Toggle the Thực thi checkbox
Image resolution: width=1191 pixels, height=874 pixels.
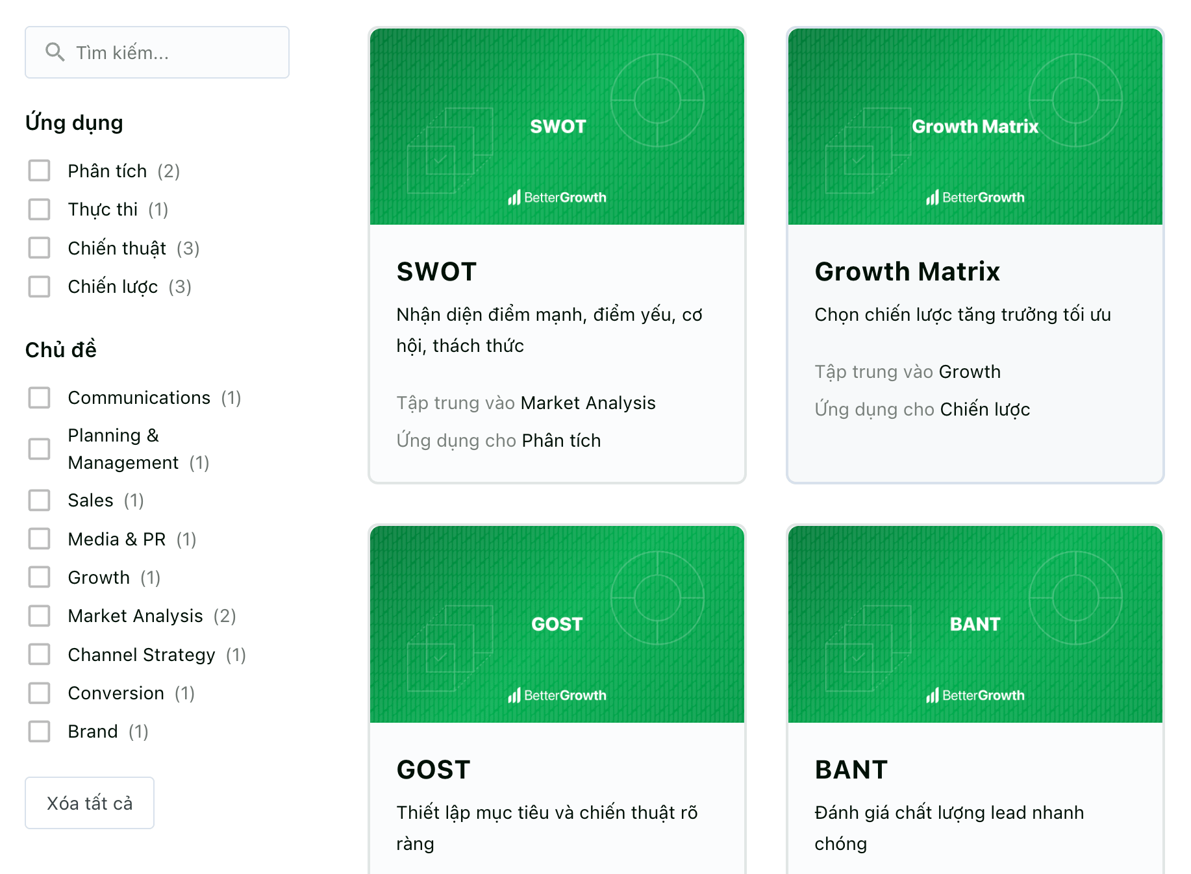pyautogui.click(x=40, y=209)
